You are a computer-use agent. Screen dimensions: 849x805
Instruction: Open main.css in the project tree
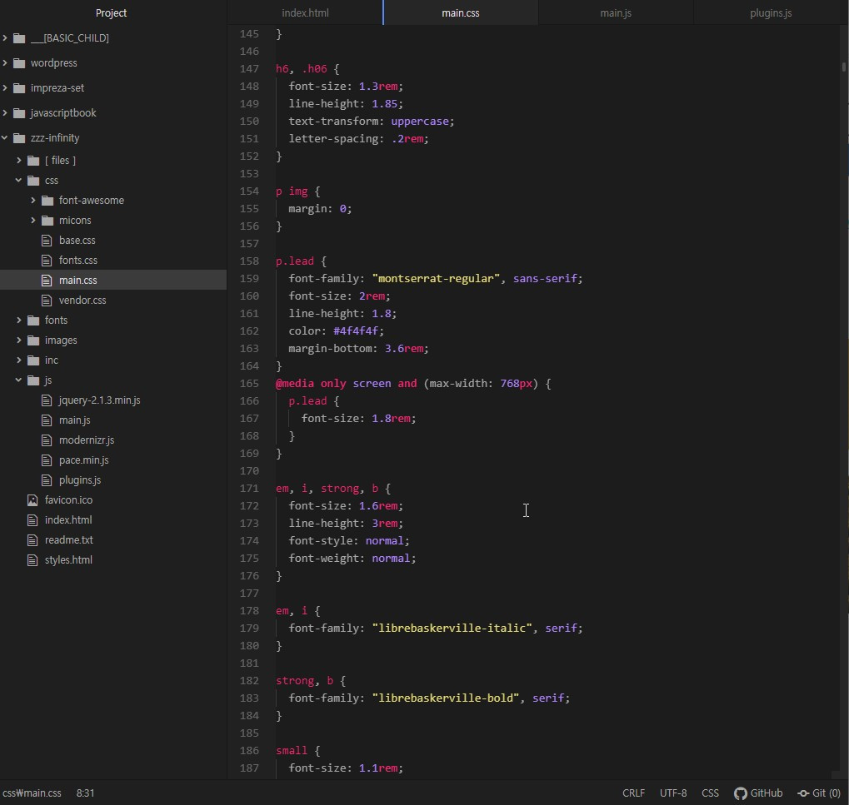113,280
